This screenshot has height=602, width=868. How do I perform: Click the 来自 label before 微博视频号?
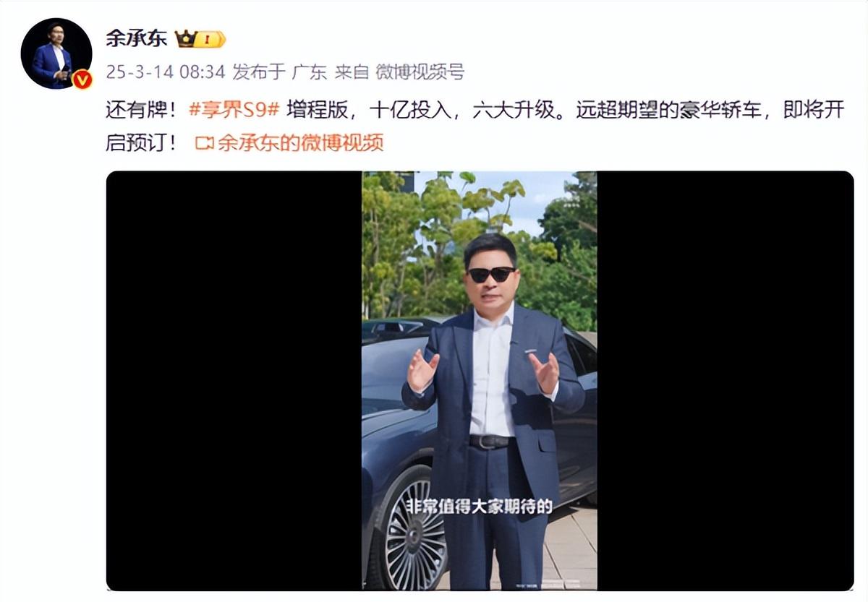[x=352, y=72]
